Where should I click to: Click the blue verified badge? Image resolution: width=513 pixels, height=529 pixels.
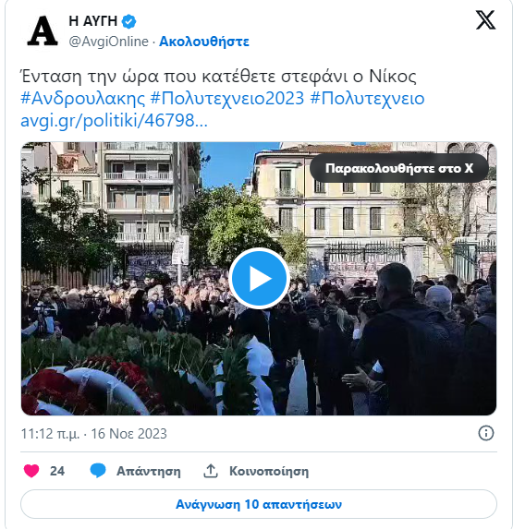click(128, 21)
